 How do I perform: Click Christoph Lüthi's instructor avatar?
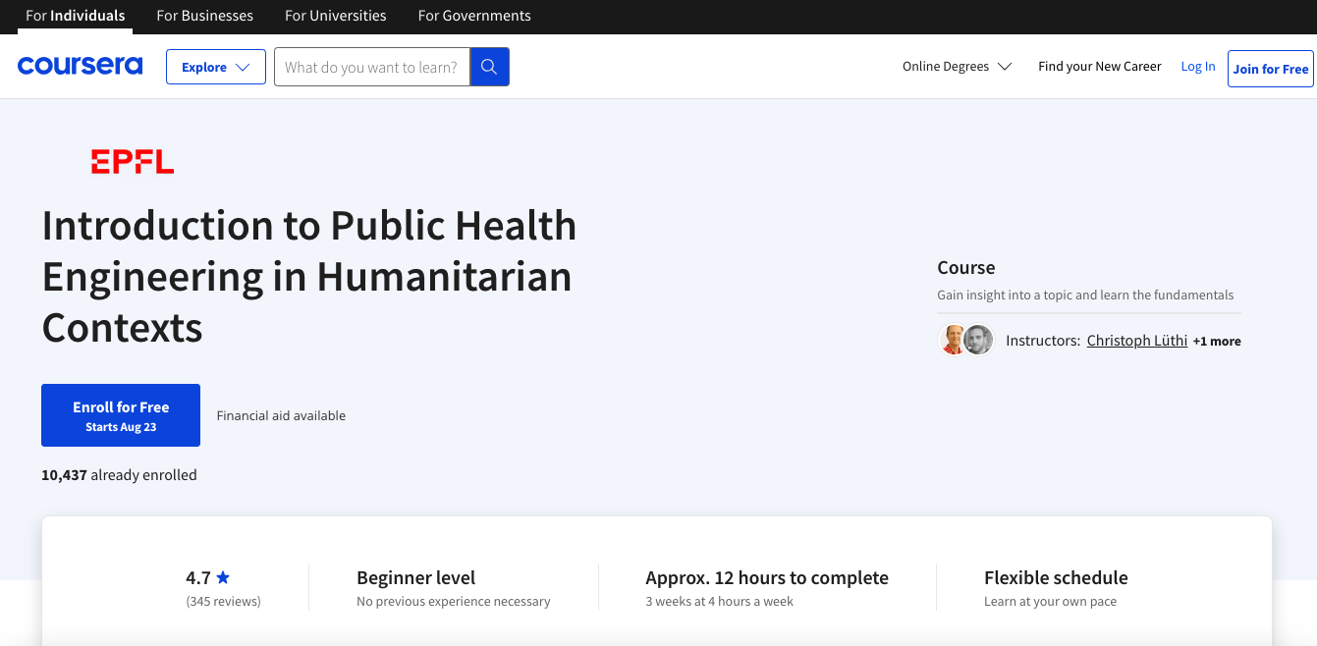tap(953, 340)
